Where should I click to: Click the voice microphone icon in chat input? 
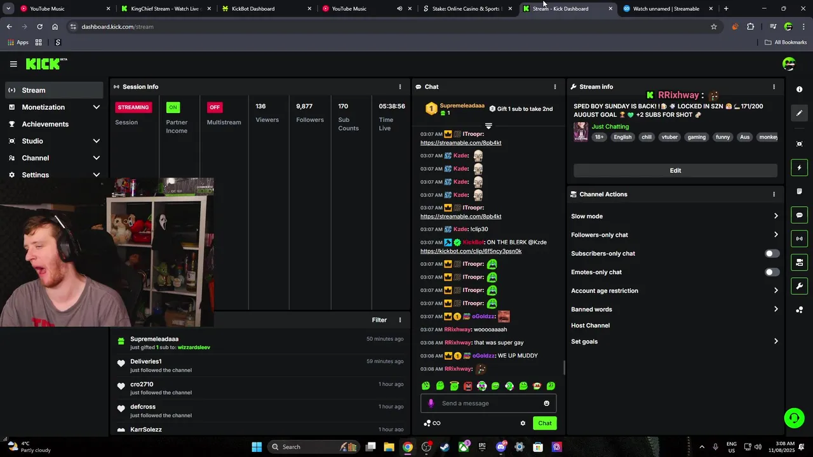point(431,403)
